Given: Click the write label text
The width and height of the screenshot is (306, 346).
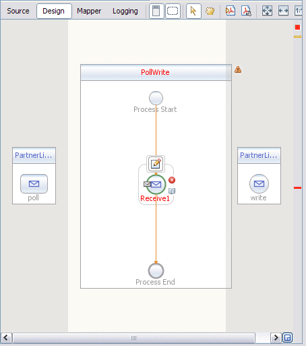Looking at the screenshot, I should pos(258,198).
